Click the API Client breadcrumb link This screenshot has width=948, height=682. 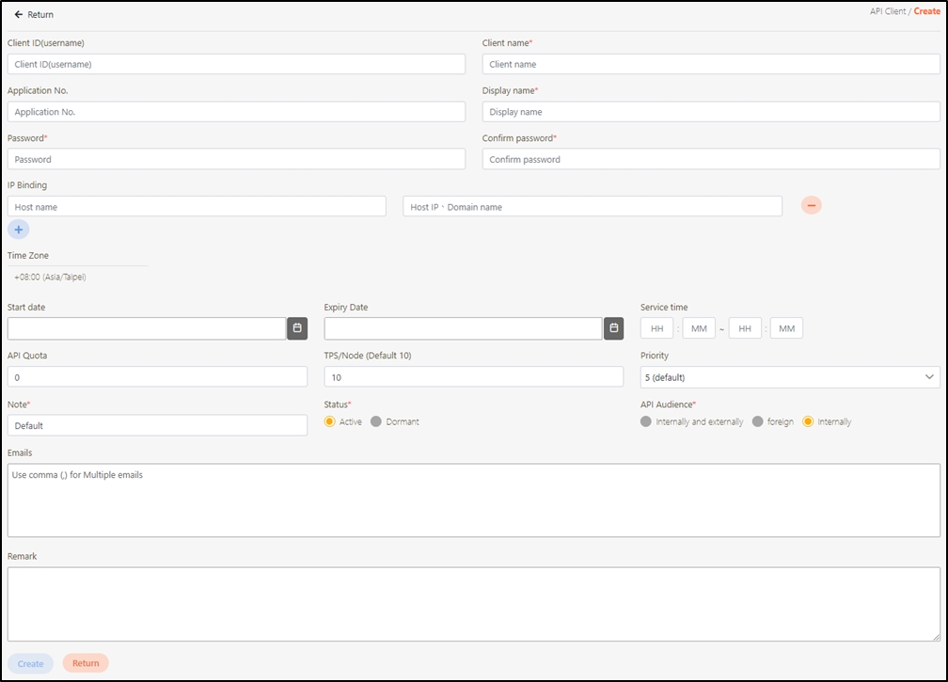[x=887, y=10]
